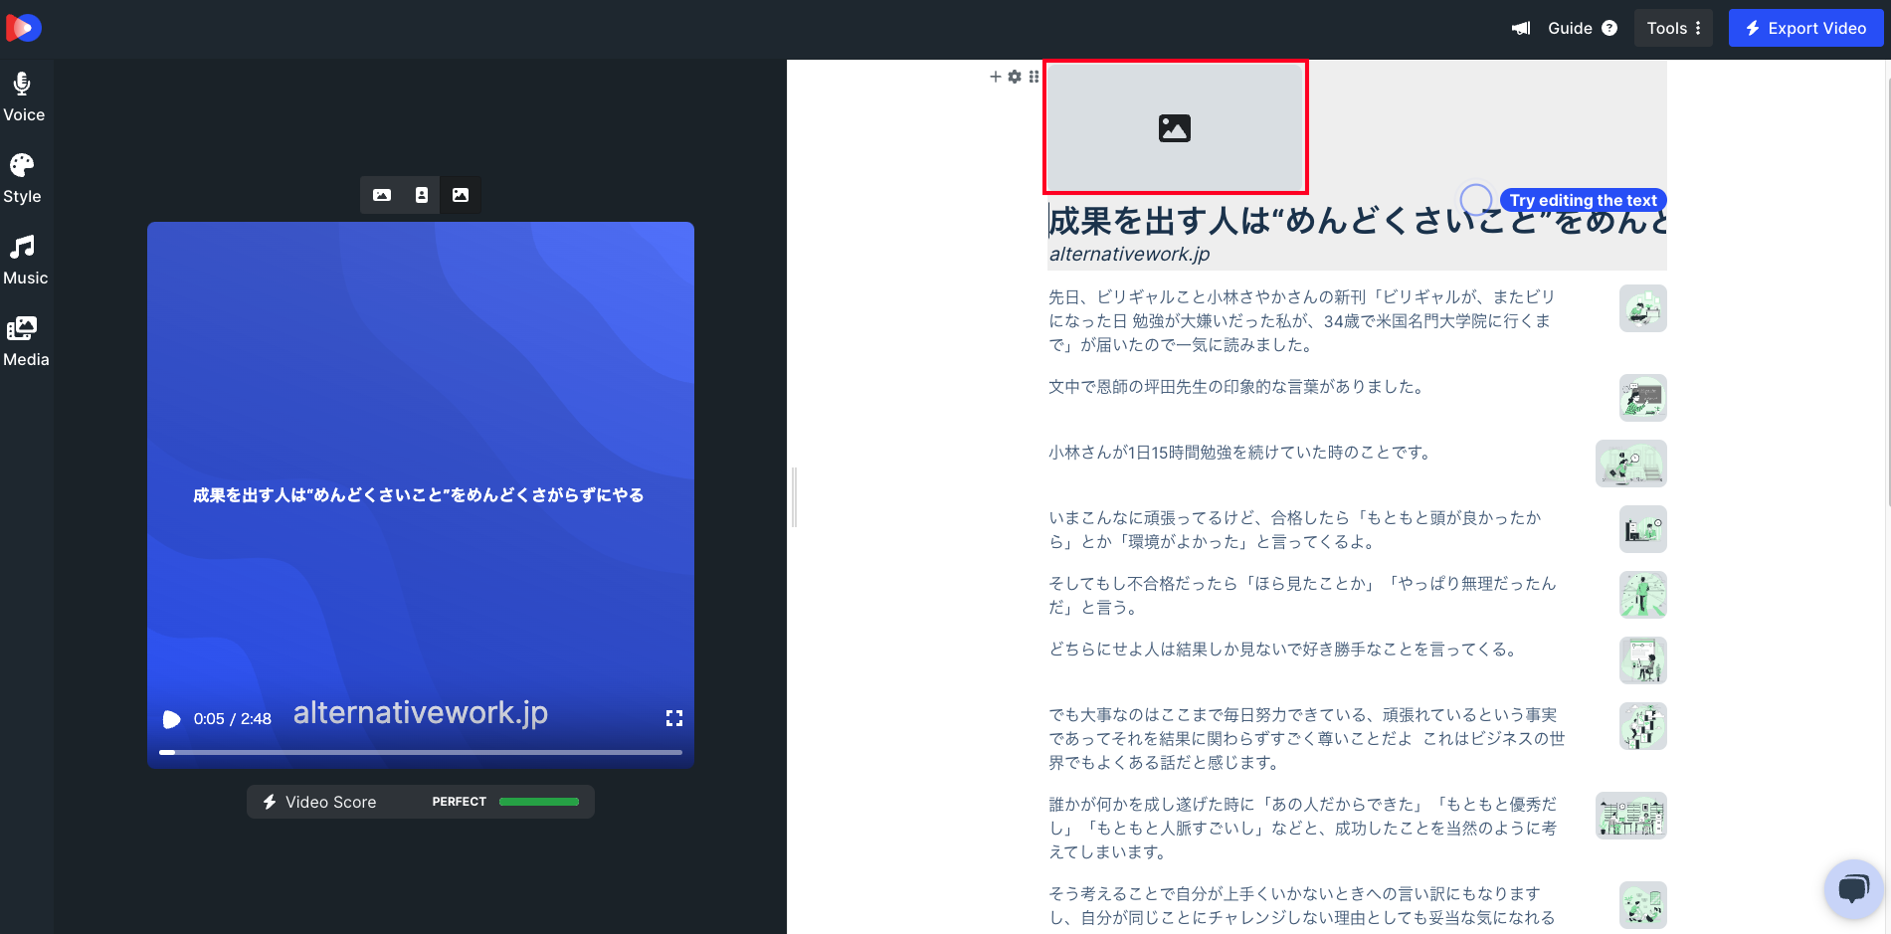Click paragraph starting いまこんなに頑張ってる

coord(1295,530)
